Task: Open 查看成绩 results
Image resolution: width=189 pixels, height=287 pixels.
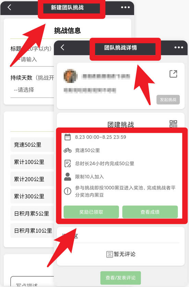Action: click(150, 212)
